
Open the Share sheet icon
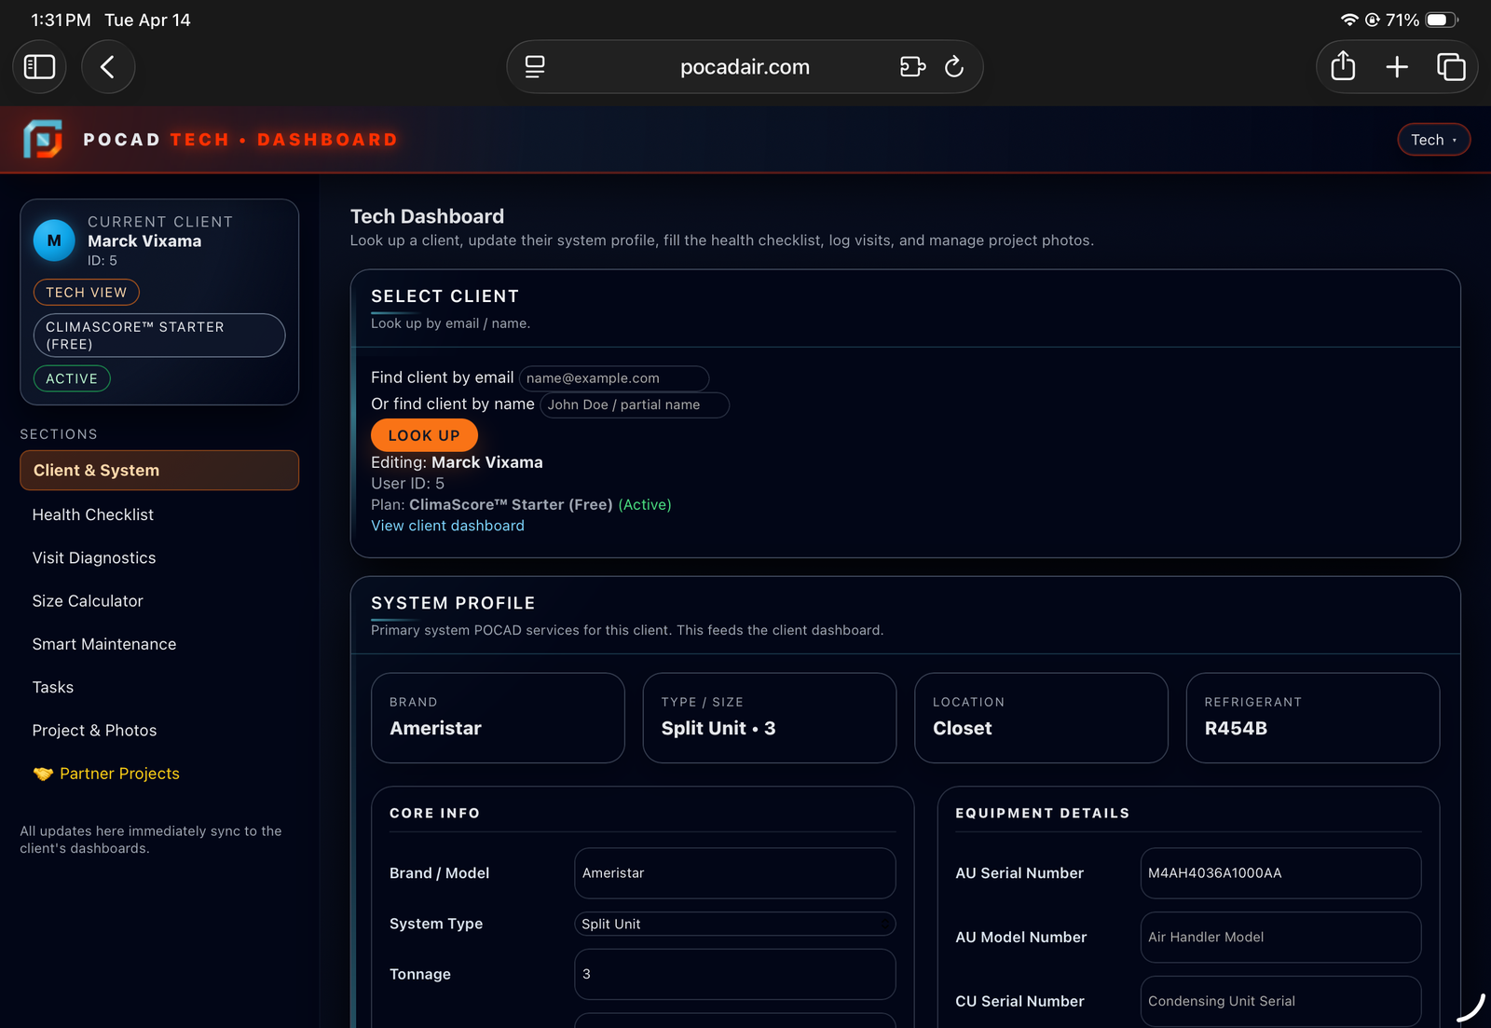(1343, 66)
